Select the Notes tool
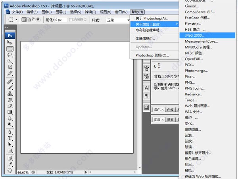The height and width of the screenshot is (179, 238). [x=10, y=158]
